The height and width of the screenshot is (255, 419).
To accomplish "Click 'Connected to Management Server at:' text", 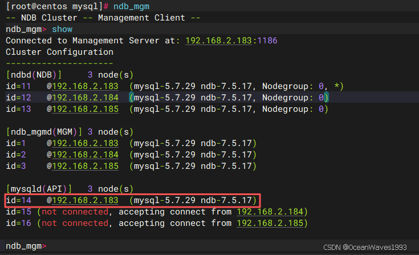I will click(93, 41).
